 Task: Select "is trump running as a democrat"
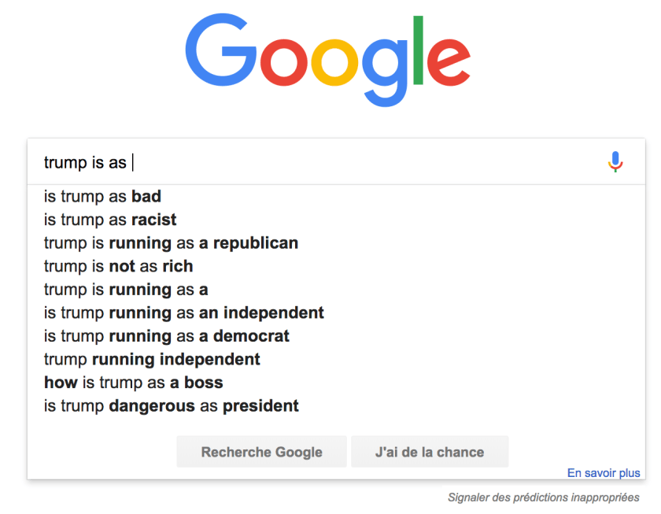coord(167,336)
